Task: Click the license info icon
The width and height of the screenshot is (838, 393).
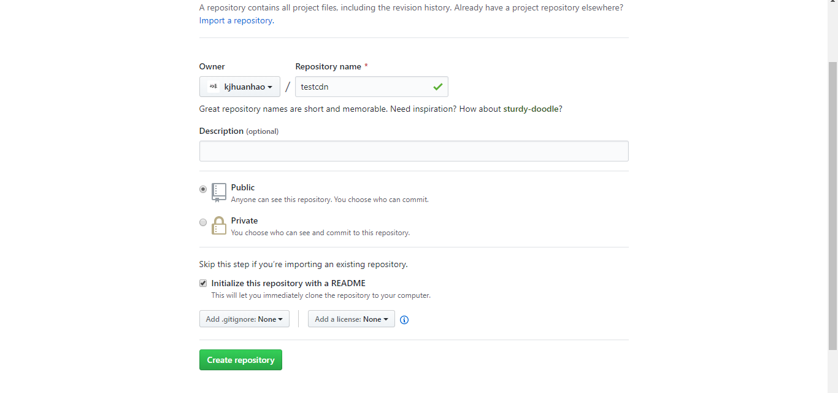Action: click(404, 320)
